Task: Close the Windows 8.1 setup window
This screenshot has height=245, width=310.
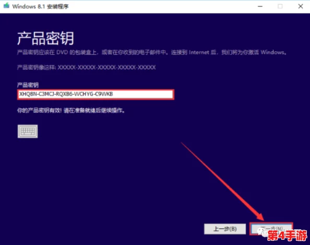Action: point(301,6)
